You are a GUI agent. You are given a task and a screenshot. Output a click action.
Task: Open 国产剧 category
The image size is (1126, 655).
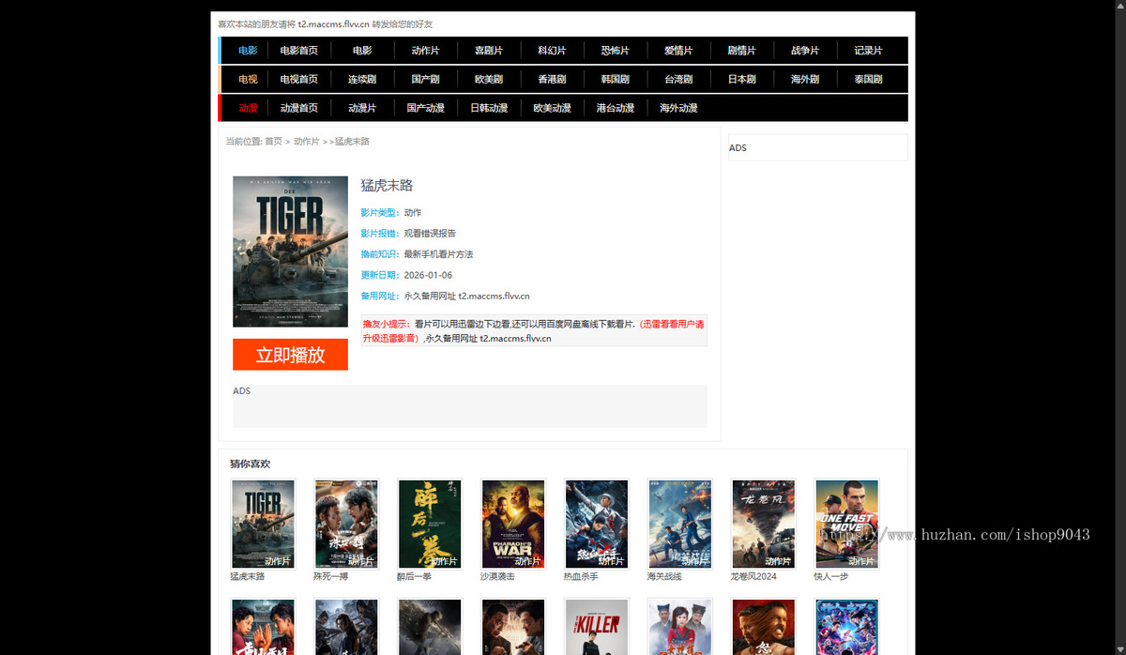(x=425, y=80)
